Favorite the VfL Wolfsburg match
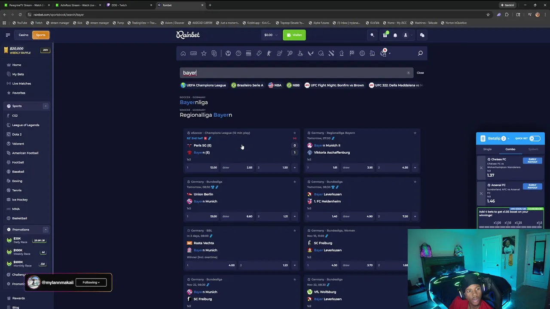Screen dimensions: 550x309 point(415,279)
